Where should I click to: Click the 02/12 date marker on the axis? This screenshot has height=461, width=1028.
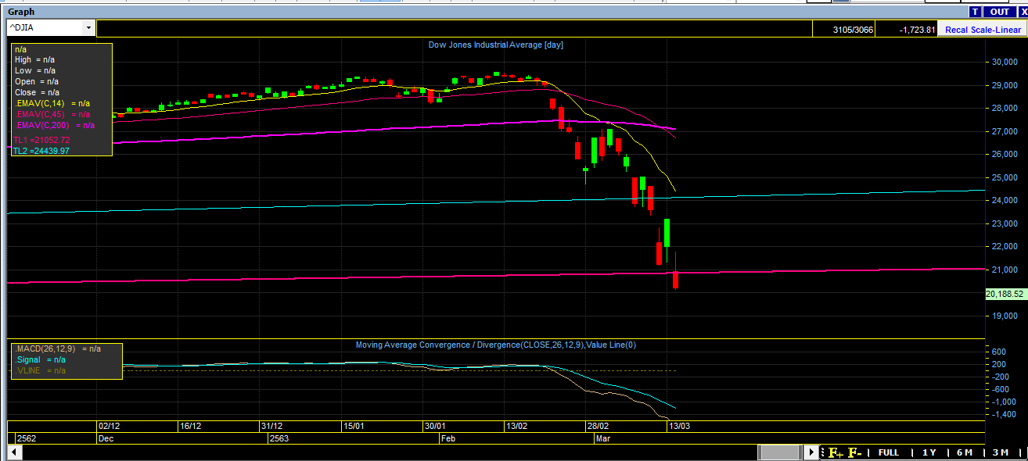click(109, 427)
